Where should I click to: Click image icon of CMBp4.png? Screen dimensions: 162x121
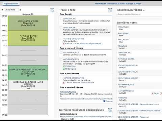click(x=63, y=69)
